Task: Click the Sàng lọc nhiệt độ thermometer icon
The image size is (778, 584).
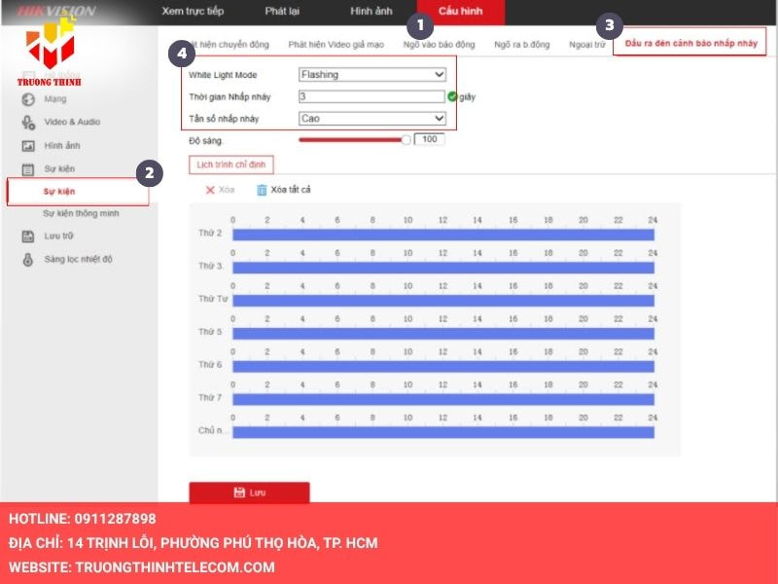Action: click(x=28, y=260)
